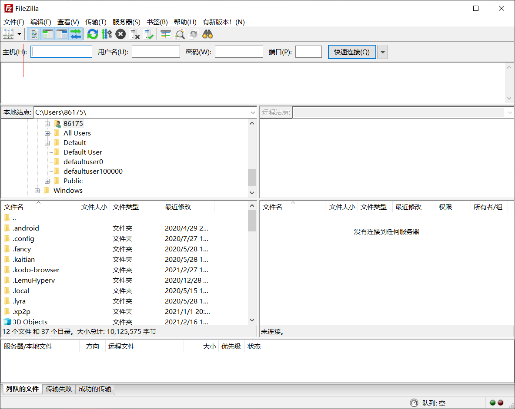Cancel current operation with X circle icon

tap(120, 34)
